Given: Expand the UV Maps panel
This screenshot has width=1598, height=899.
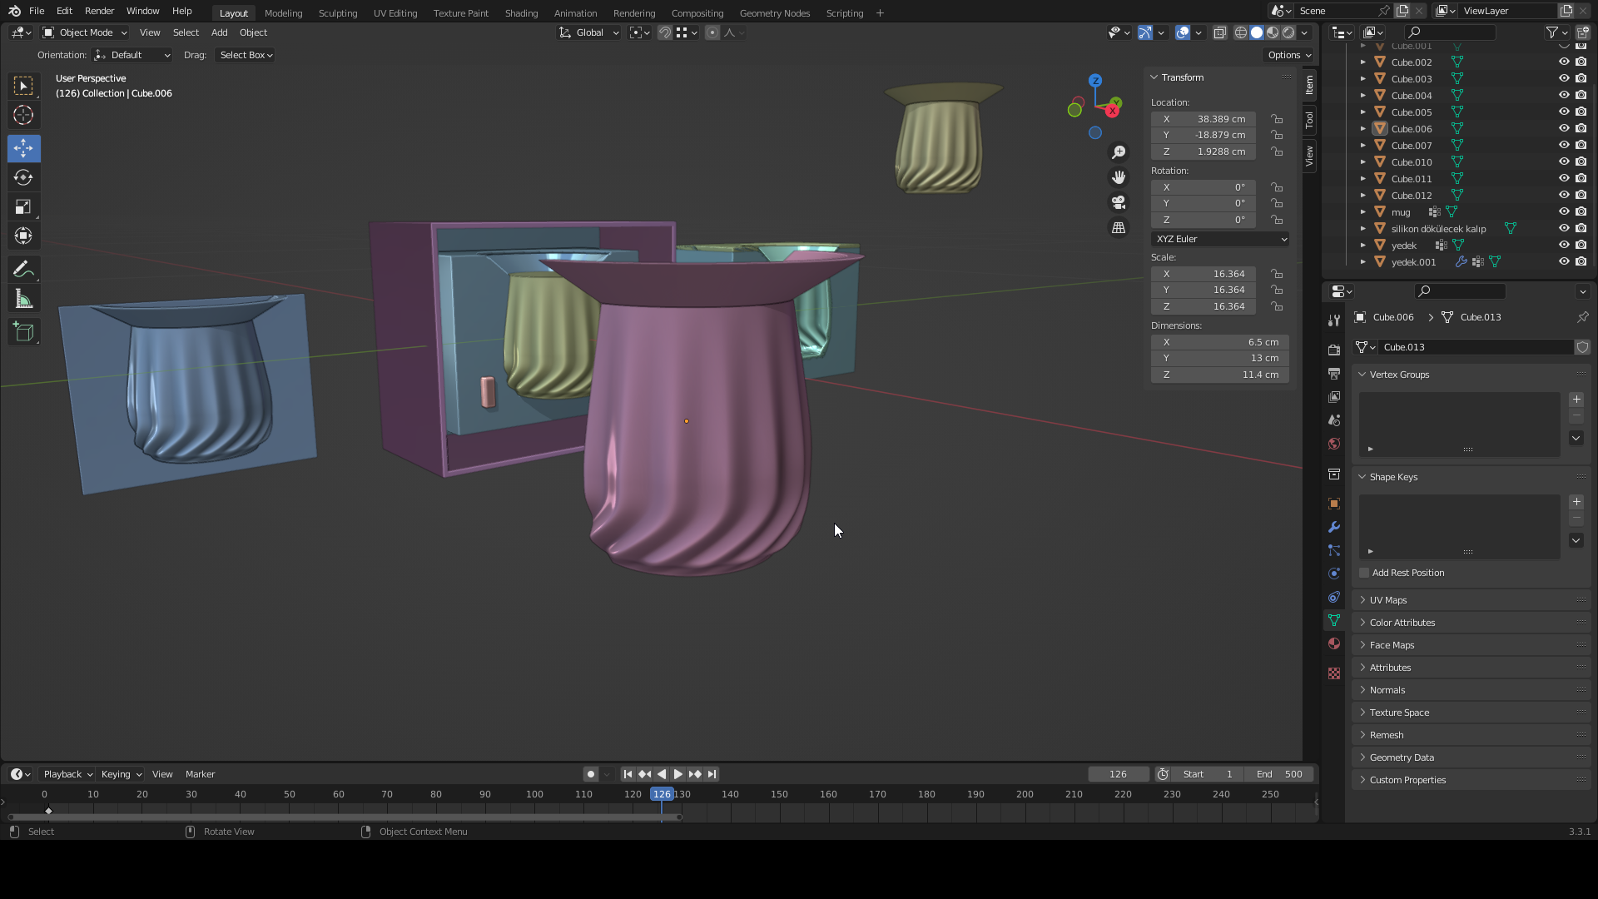Looking at the screenshot, I should tap(1387, 600).
